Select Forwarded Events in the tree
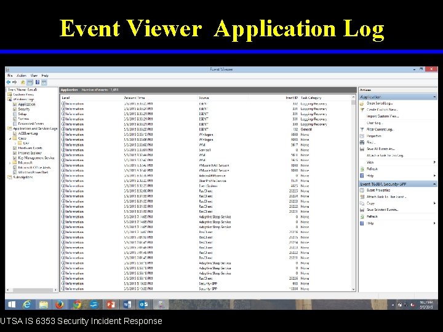The image size is (443, 332). [31, 124]
